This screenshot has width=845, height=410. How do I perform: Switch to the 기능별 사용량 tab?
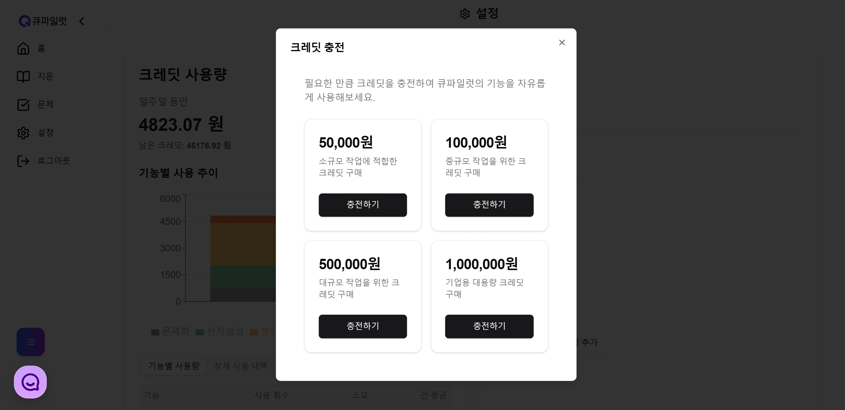[174, 366]
